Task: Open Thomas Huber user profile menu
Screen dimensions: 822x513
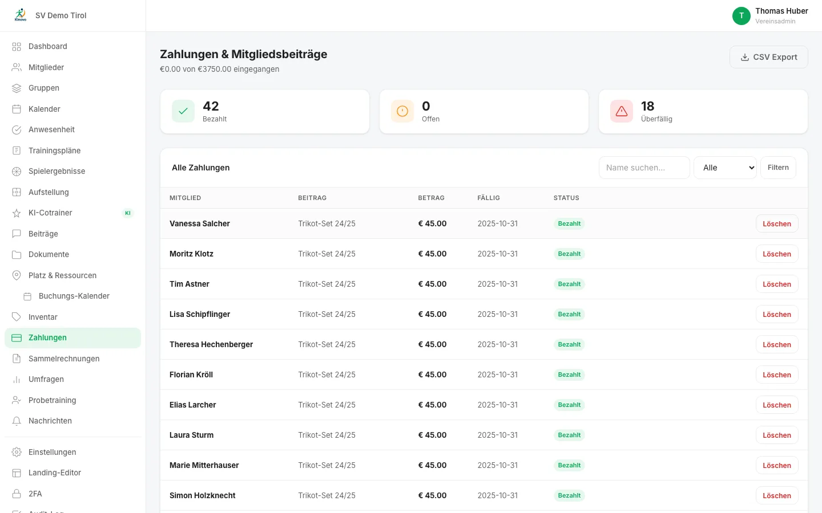Action: click(770, 15)
